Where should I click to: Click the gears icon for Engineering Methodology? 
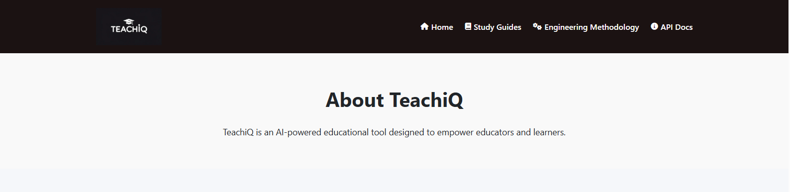[537, 26]
